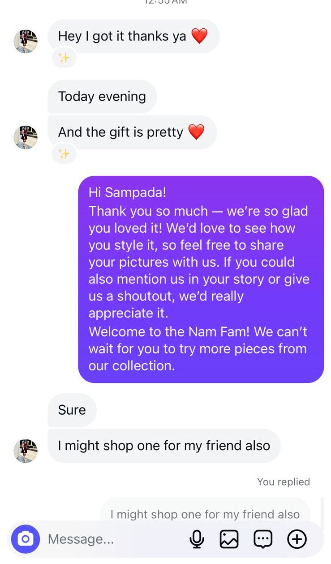Viewport: 331px width, 564px height.
Task: Open profile picture beside "And the gift is pretty"
Action: pyautogui.click(x=26, y=138)
